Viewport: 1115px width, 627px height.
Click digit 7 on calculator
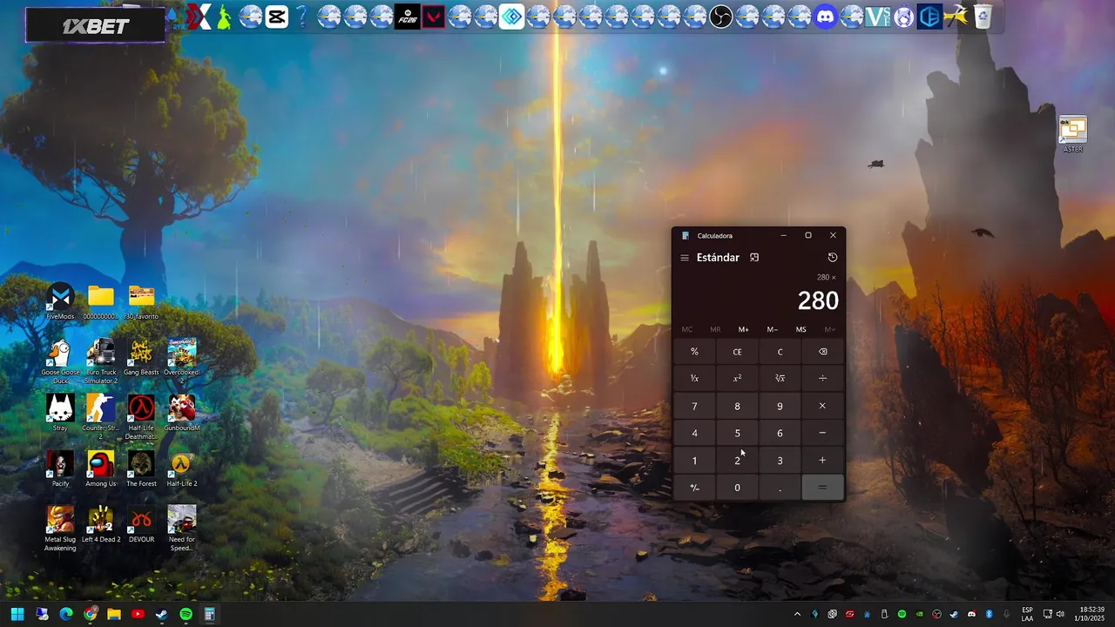coord(694,406)
